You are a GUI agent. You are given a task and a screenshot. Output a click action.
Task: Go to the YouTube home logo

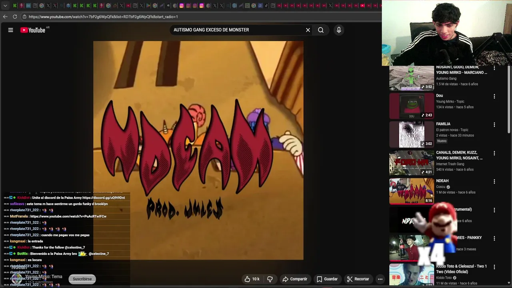pyautogui.click(x=33, y=30)
